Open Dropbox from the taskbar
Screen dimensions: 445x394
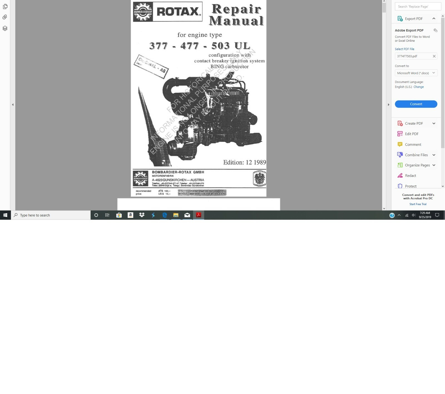[x=142, y=215]
